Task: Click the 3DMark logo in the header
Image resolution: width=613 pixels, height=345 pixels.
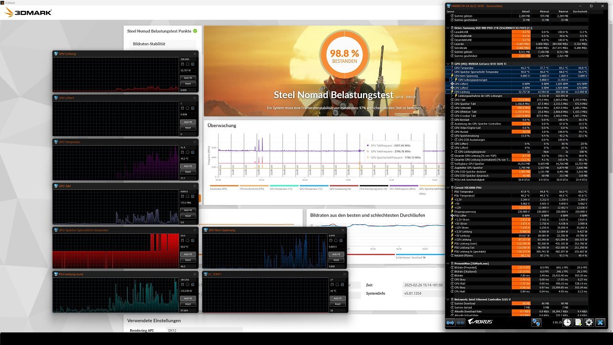Action: 28,12
